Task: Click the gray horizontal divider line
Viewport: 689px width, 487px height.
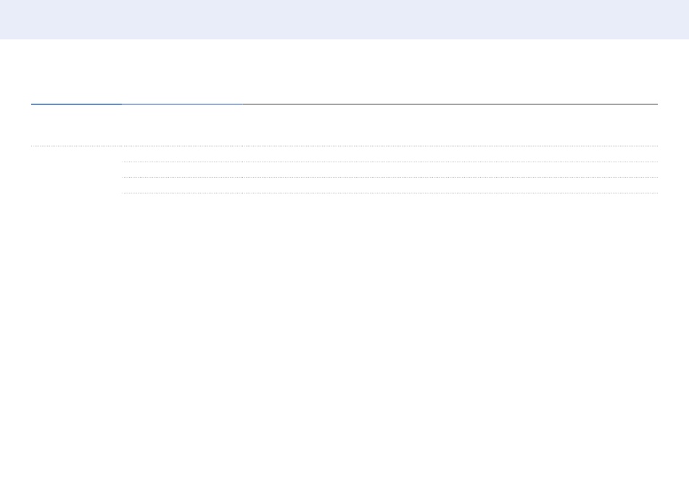Action: (x=450, y=104)
